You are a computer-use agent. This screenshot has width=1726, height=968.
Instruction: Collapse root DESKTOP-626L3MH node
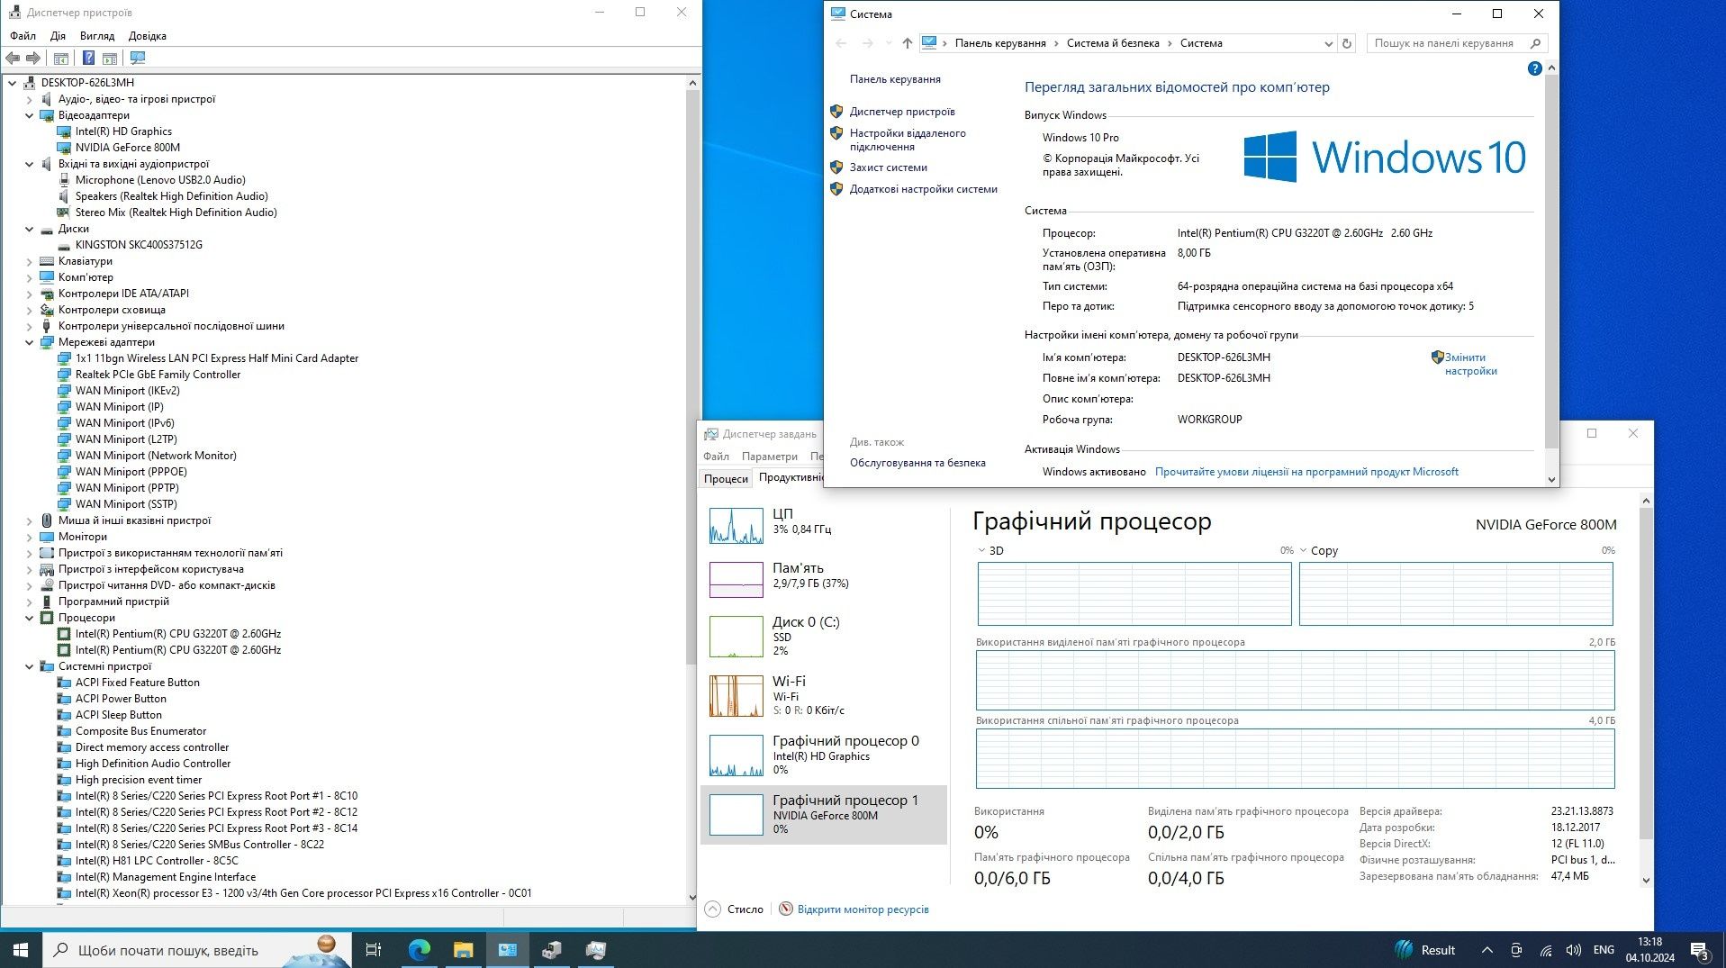click(x=12, y=83)
